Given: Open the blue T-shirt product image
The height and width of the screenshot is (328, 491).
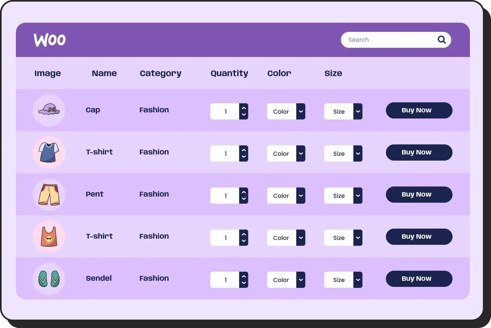Looking at the screenshot, I should (49, 152).
